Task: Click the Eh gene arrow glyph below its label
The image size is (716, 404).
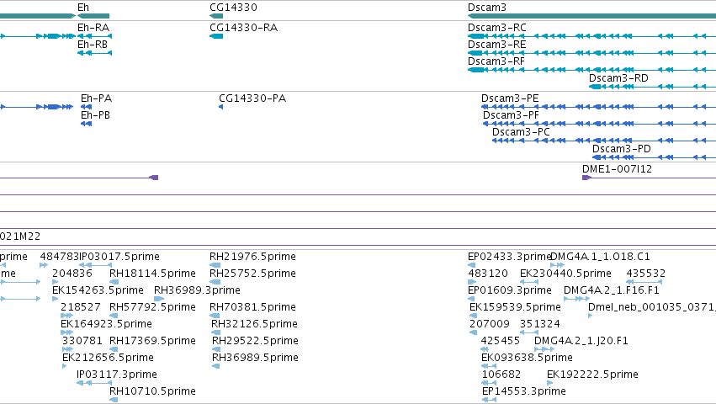Action: click(x=93, y=16)
